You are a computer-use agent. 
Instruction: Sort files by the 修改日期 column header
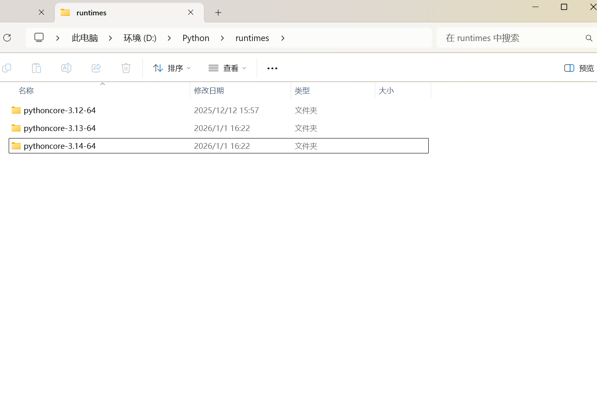click(209, 90)
